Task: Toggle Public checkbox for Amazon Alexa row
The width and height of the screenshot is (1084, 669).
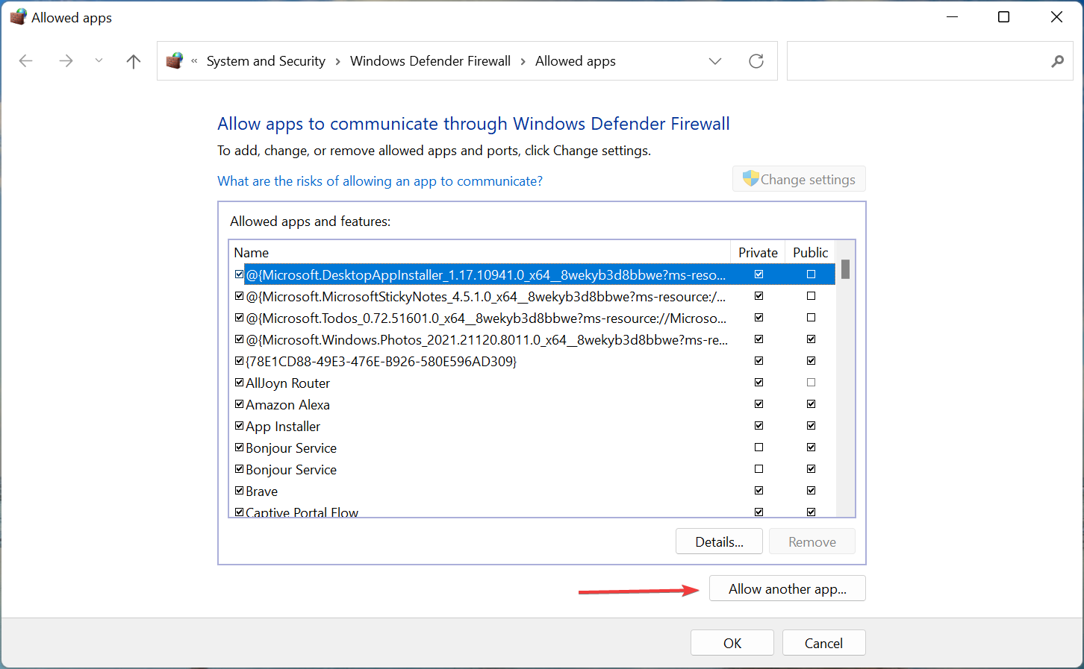Action: click(811, 404)
